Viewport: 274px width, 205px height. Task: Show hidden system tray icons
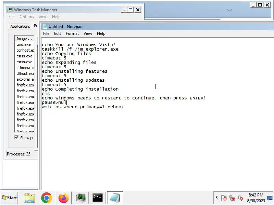[x=216, y=198]
